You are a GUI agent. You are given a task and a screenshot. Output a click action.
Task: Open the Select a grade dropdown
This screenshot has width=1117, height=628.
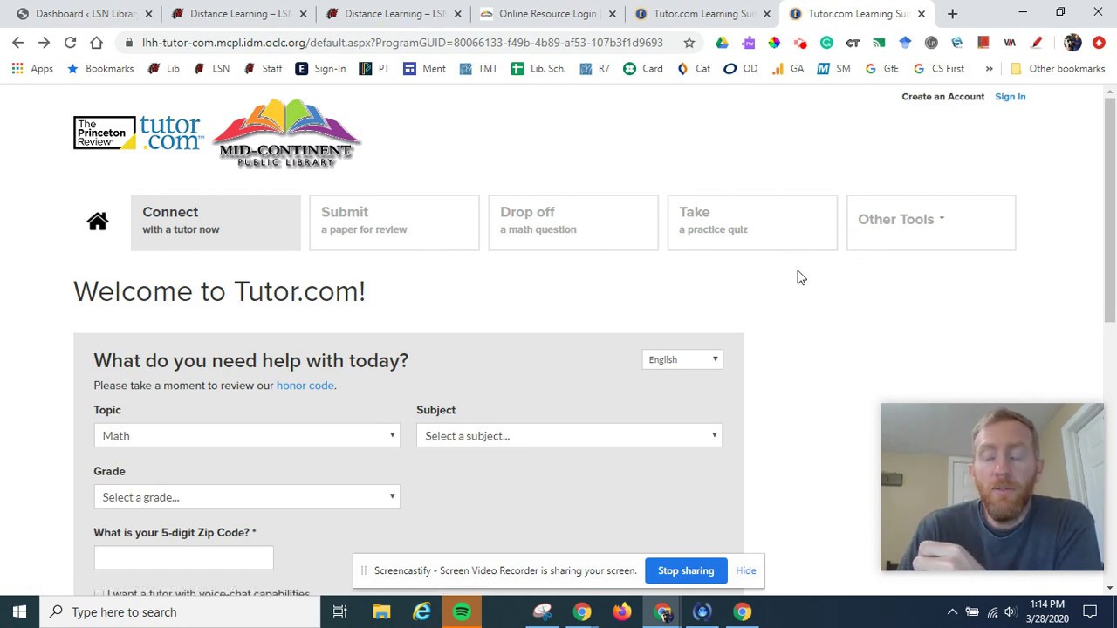tap(247, 496)
